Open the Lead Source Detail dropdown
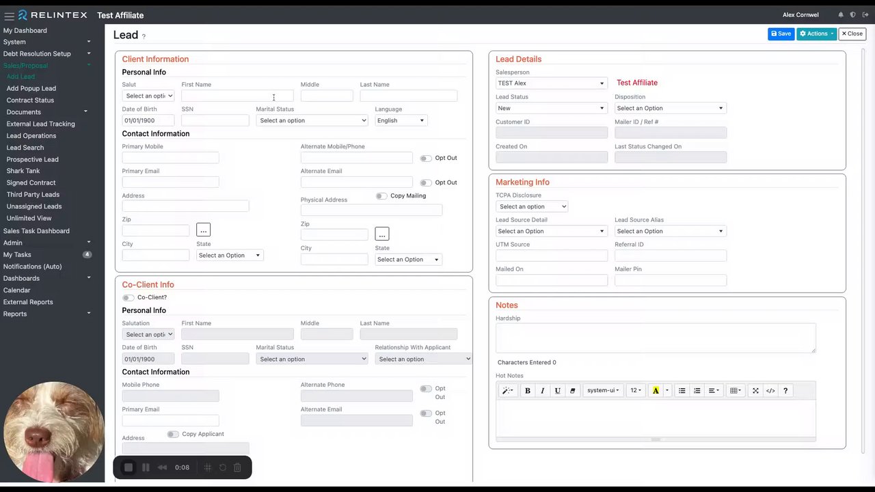This screenshot has height=492, width=875. tap(551, 231)
